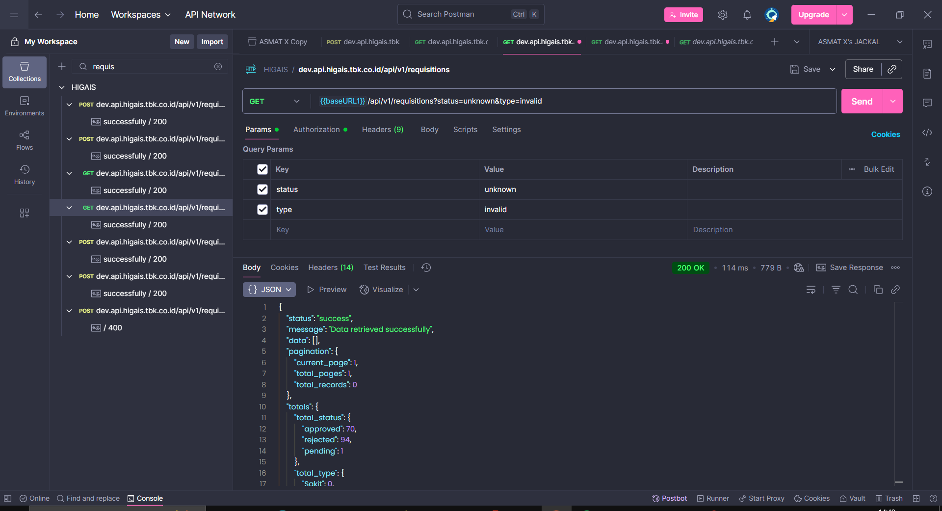
Task: Switch to the request Body tab
Action: coord(429,130)
